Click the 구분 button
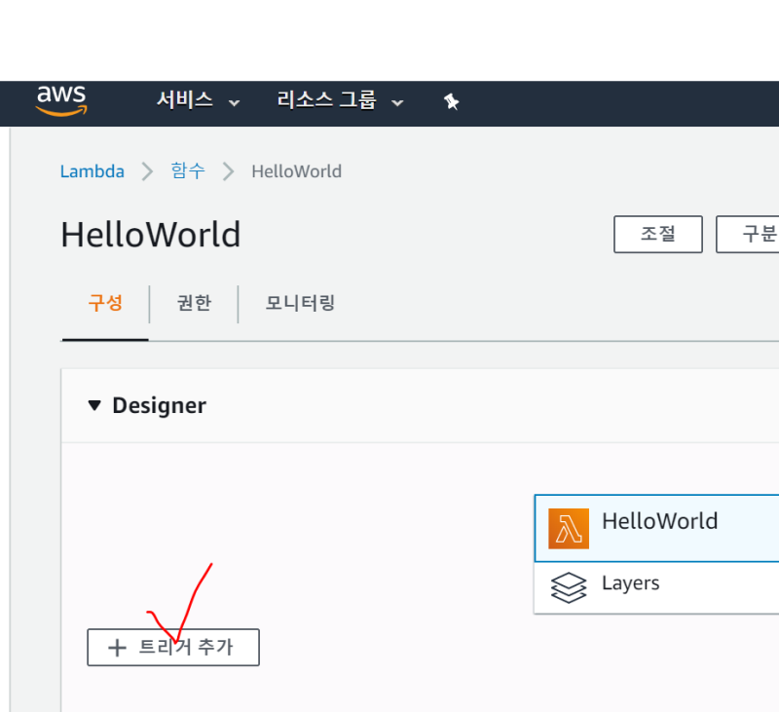The width and height of the screenshot is (779, 712). [750, 235]
